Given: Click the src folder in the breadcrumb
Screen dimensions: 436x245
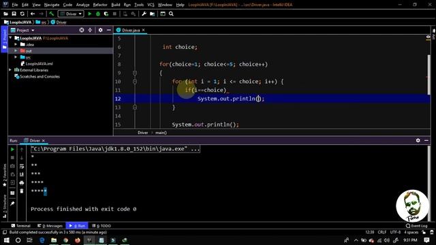Looking at the screenshot, I should pos(41,22).
